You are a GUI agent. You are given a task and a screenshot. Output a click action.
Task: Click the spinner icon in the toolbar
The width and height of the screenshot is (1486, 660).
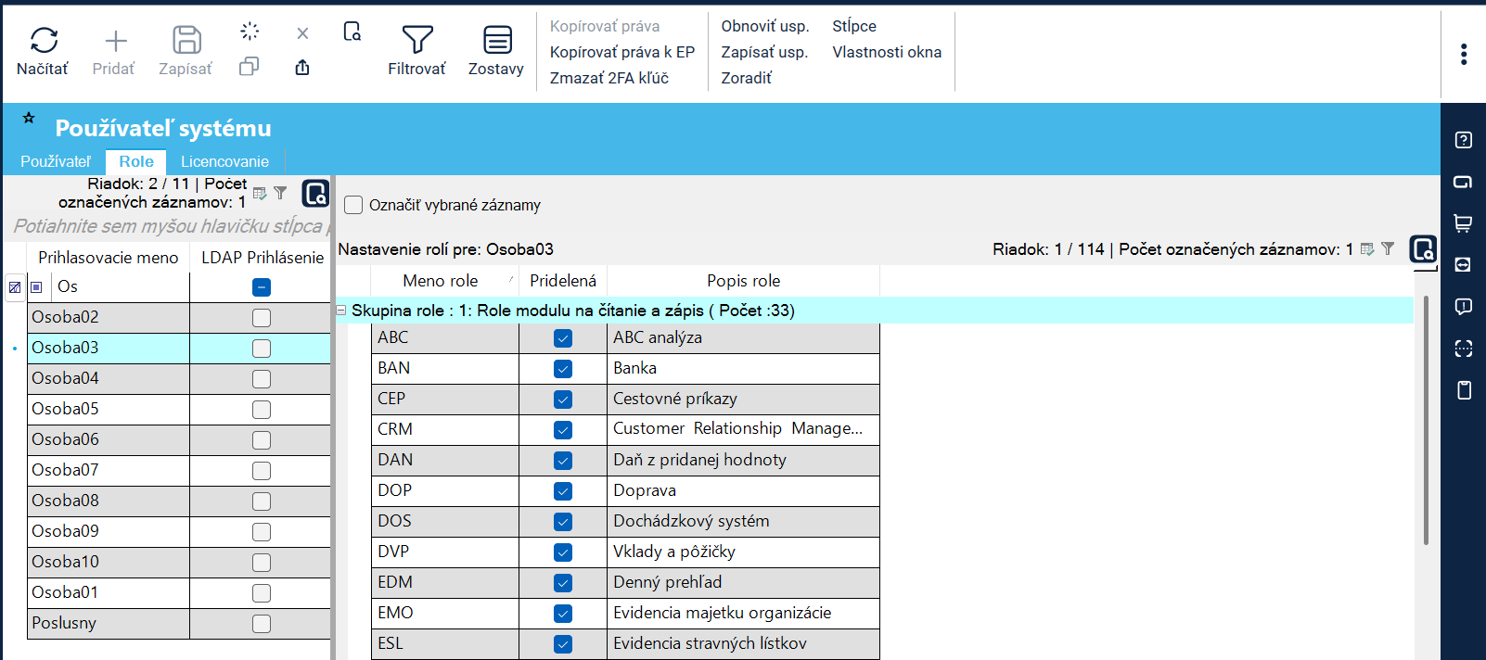pos(250,31)
